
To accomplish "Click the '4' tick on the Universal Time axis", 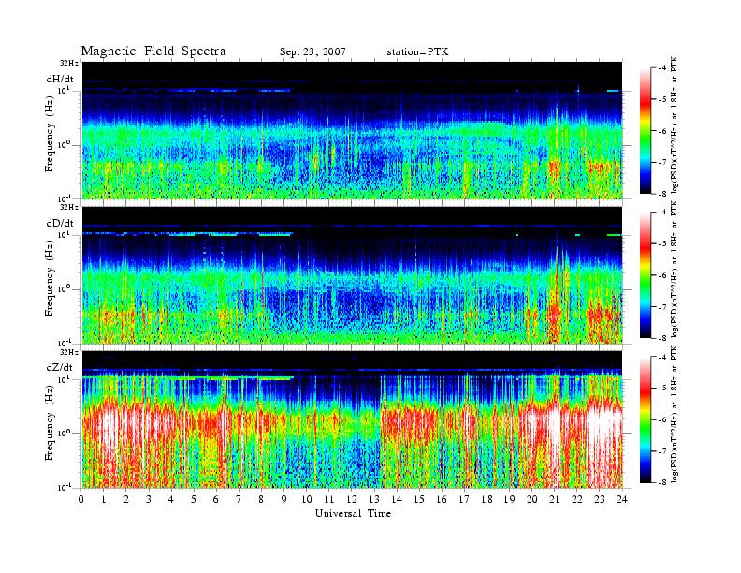I will [171, 499].
